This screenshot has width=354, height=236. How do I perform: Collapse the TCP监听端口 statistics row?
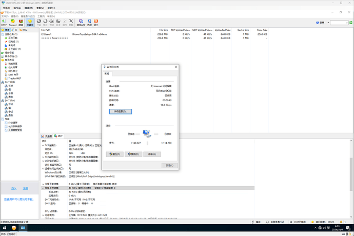(x=43, y=157)
